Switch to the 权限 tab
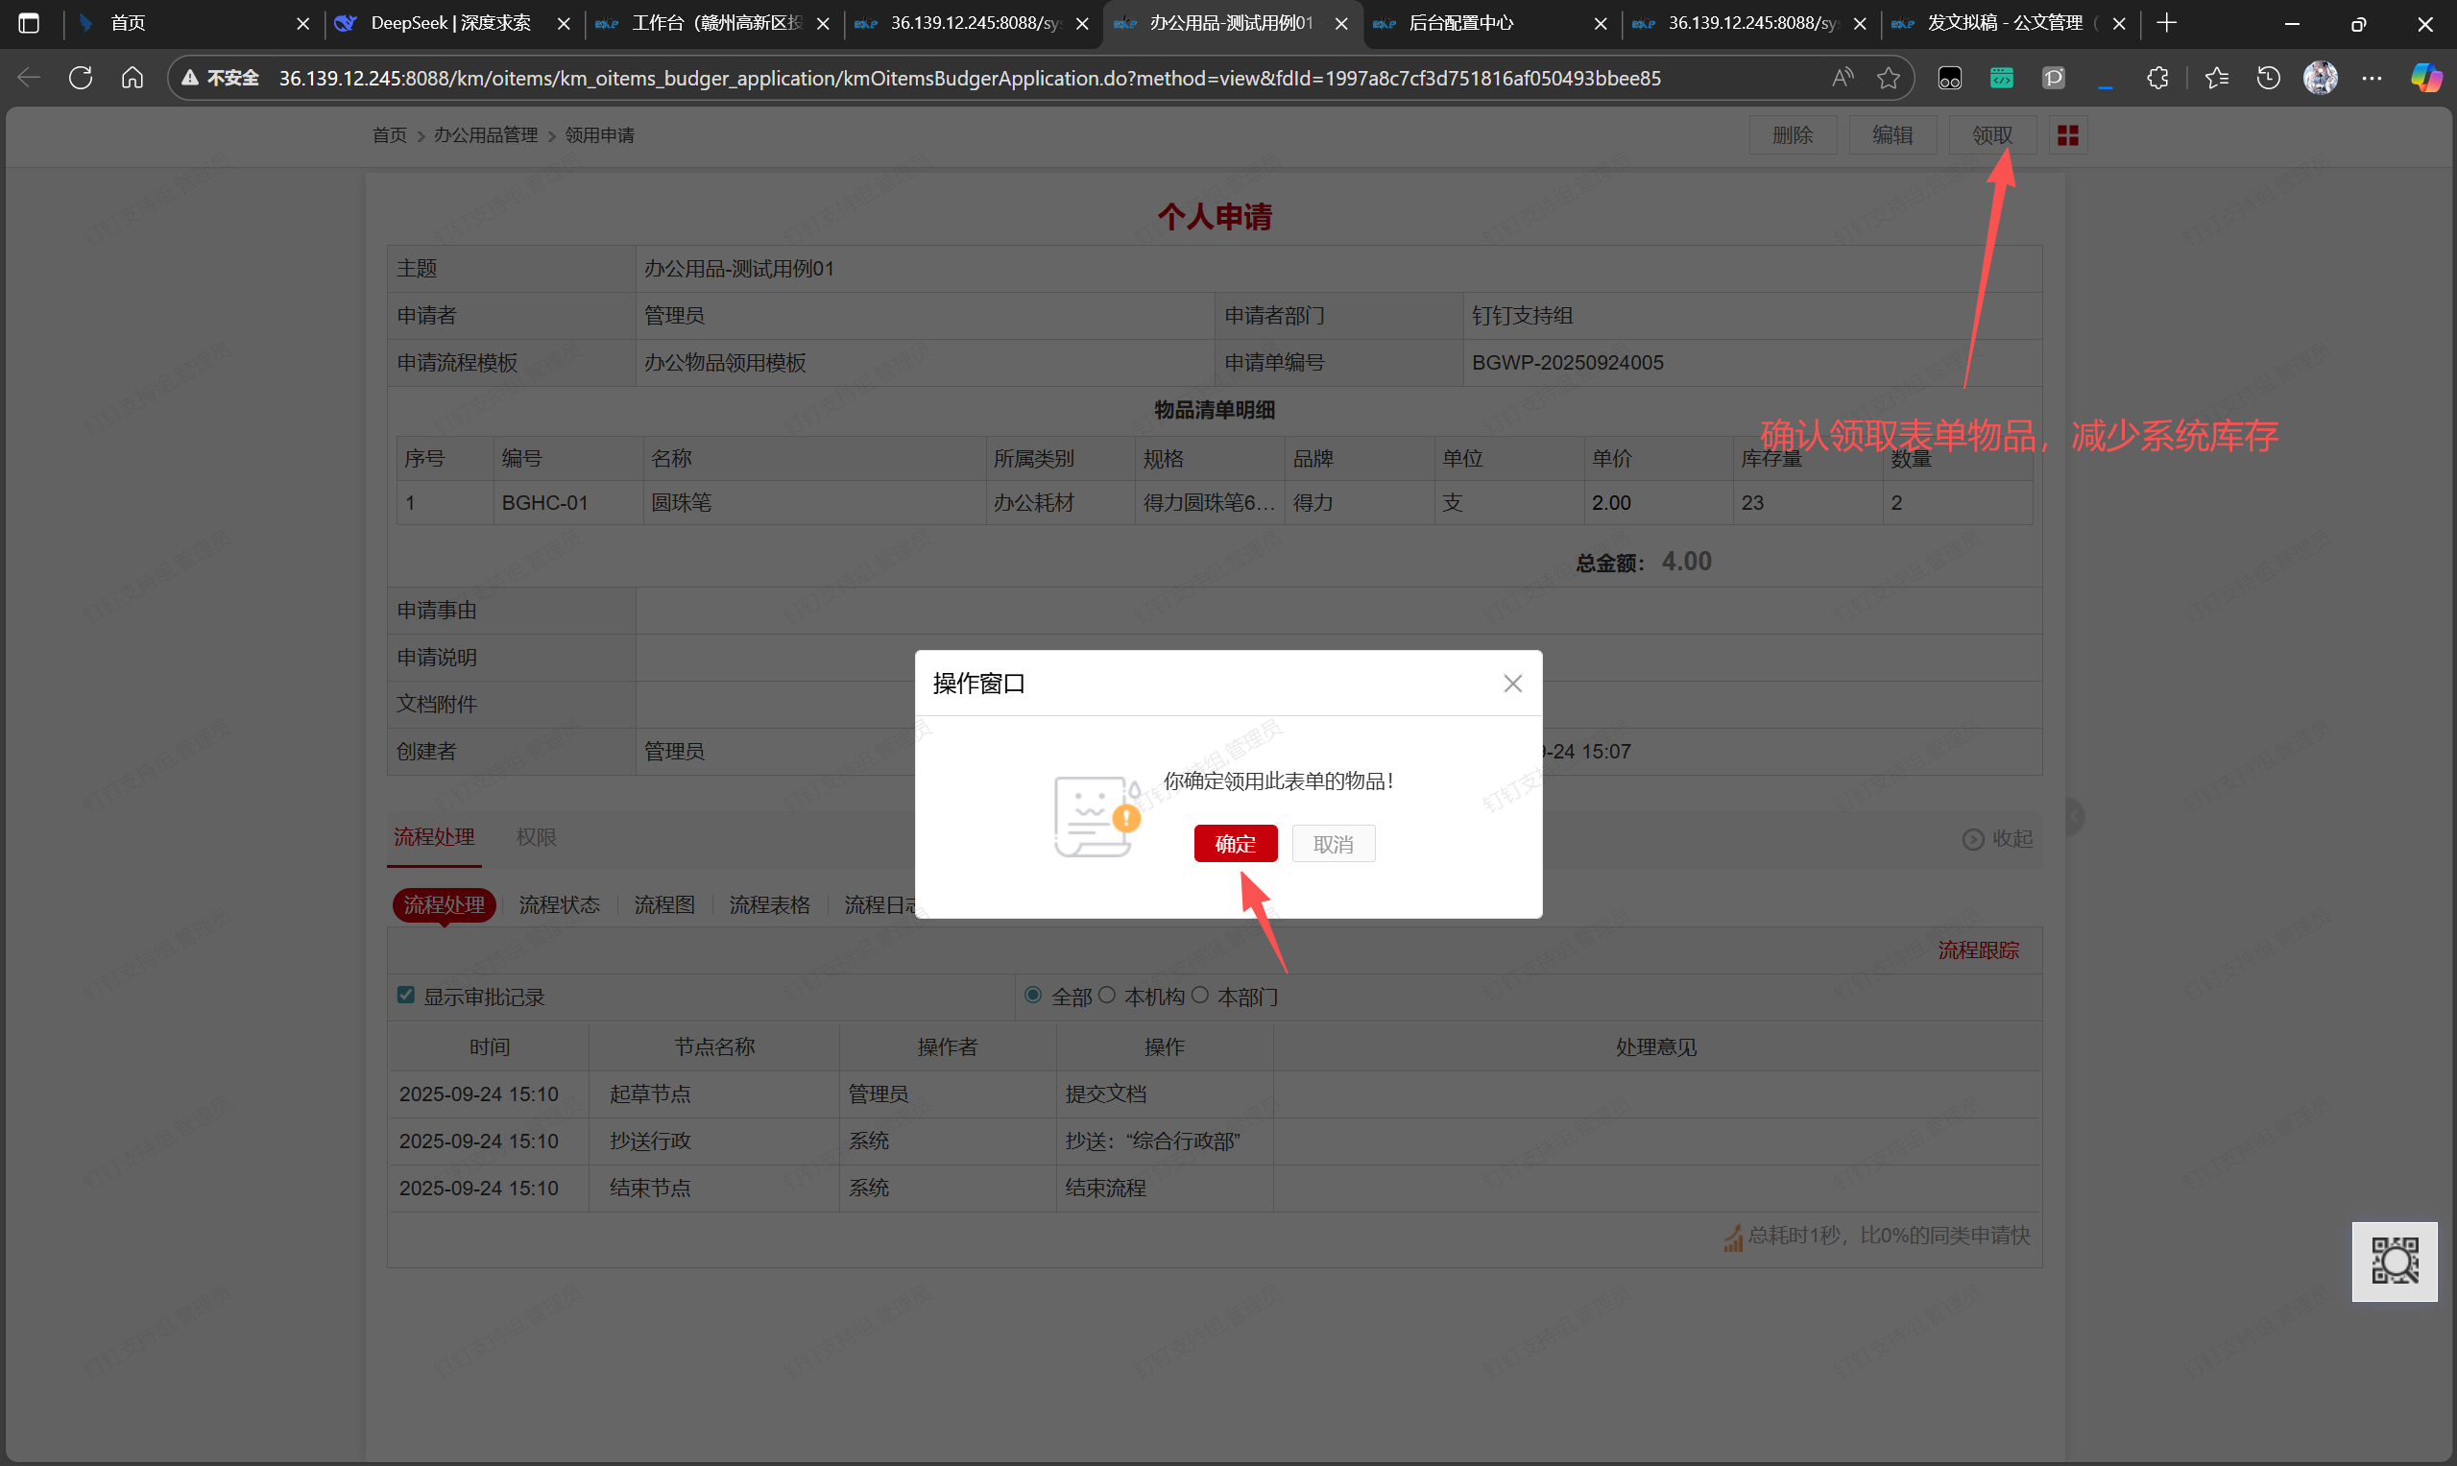The height and width of the screenshot is (1466, 2457). click(x=536, y=838)
